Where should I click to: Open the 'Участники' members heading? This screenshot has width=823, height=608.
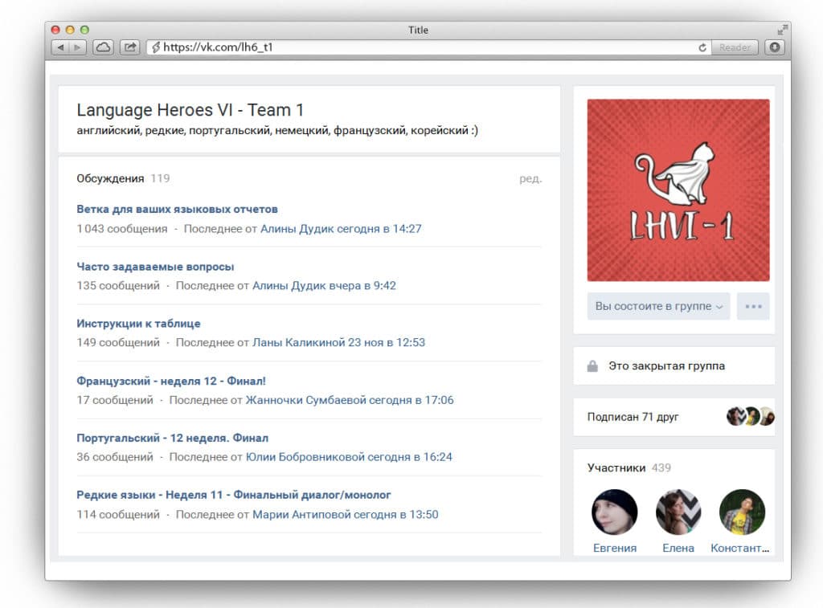point(616,468)
